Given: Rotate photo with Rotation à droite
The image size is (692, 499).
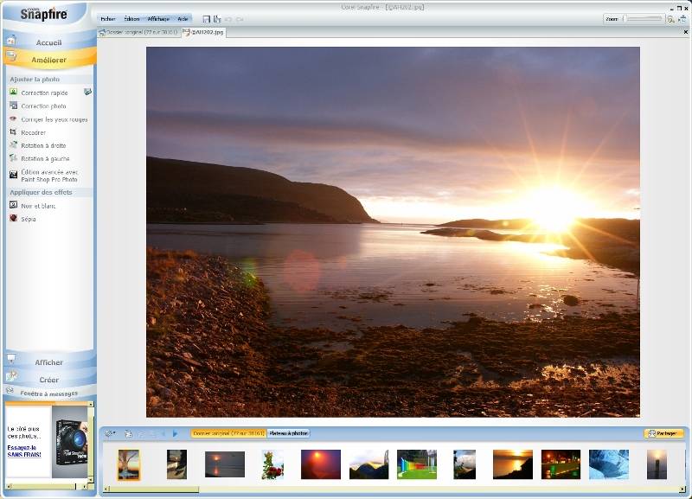Looking at the screenshot, I should tap(43, 146).
